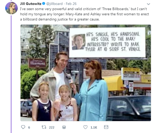Like the tweet with heart icon
The image size is (153, 133).
click(x=85, y=127)
